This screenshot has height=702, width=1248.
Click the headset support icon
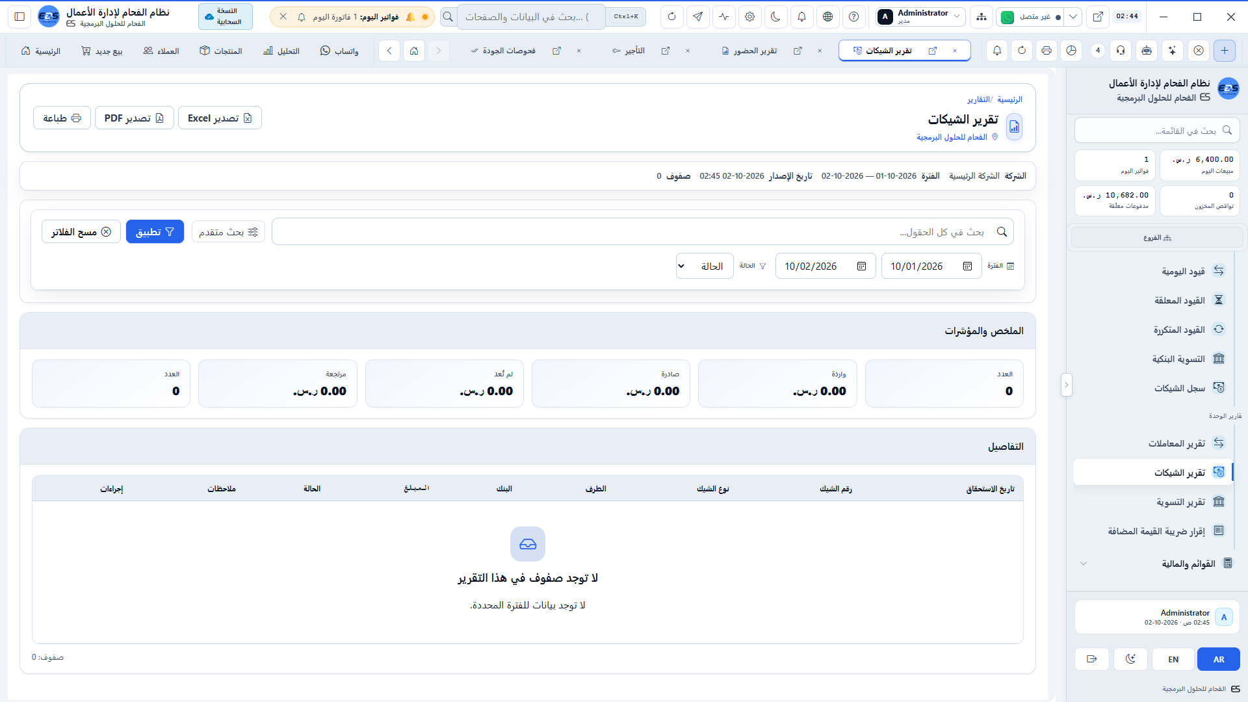coord(1121,51)
